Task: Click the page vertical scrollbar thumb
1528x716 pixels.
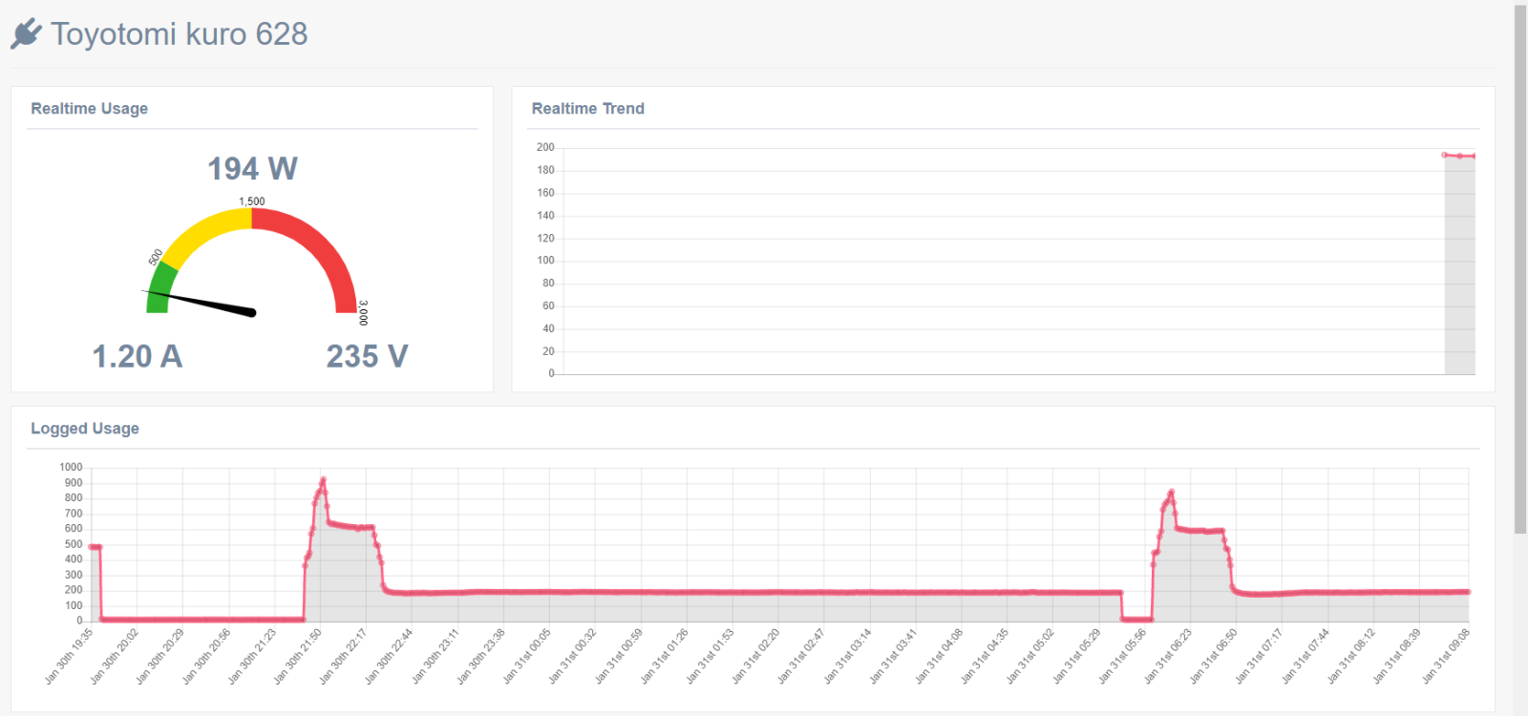Action: click(x=1520, y=270)
